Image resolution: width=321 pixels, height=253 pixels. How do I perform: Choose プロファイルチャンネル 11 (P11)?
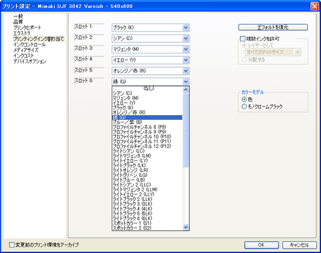pyautogui.click(x=147, y=141)
